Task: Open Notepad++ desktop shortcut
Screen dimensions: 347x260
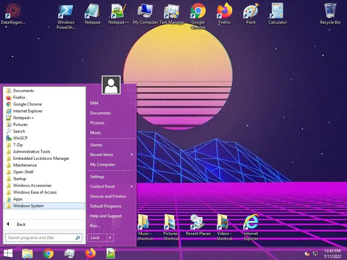Action: [x=119, y=14]
